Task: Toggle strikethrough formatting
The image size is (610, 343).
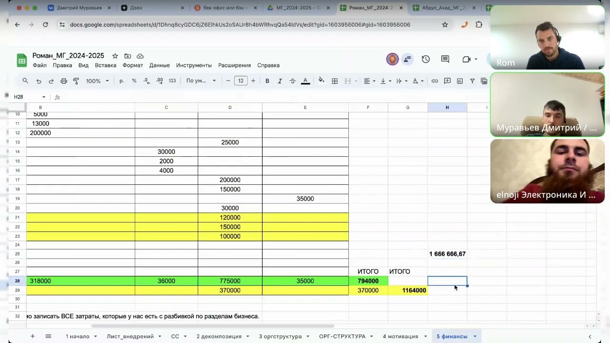Action: click(x=293, y=81)
